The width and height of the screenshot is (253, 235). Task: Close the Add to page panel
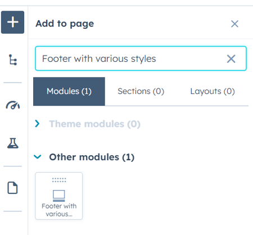click(234, 24)
